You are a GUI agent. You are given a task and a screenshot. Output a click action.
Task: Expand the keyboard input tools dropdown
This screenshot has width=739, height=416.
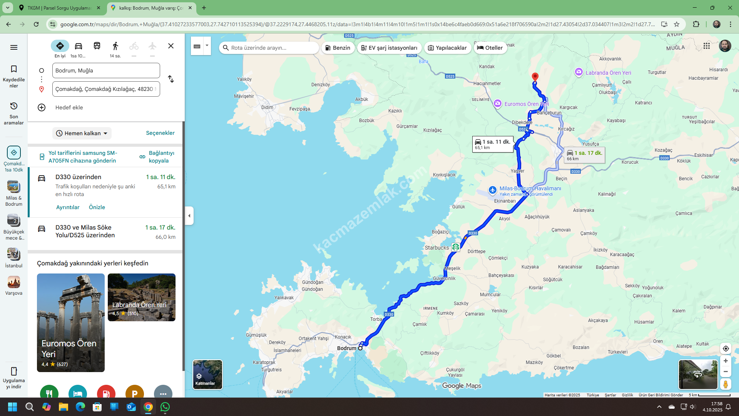click(x=207, y=45)
